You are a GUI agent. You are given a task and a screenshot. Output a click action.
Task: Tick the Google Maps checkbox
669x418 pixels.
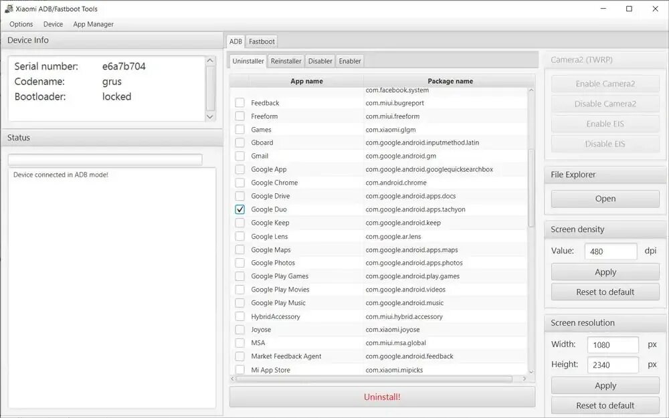pyautogui.click(x=240, y=249)
